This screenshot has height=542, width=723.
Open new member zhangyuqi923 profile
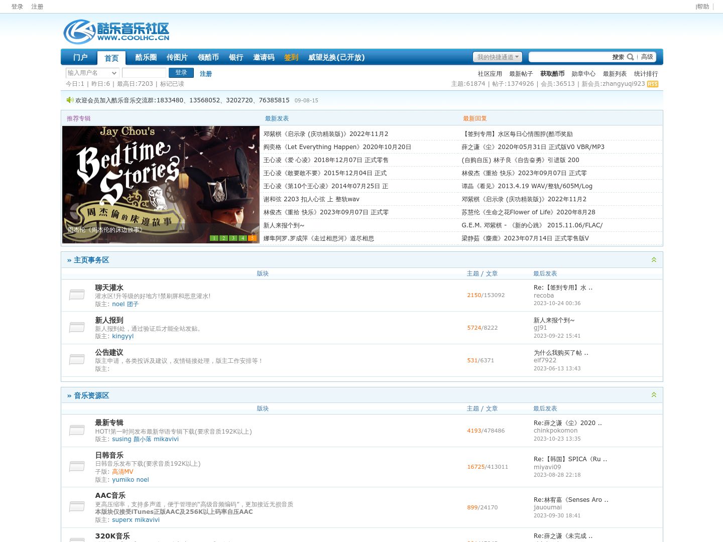(624, 84)
